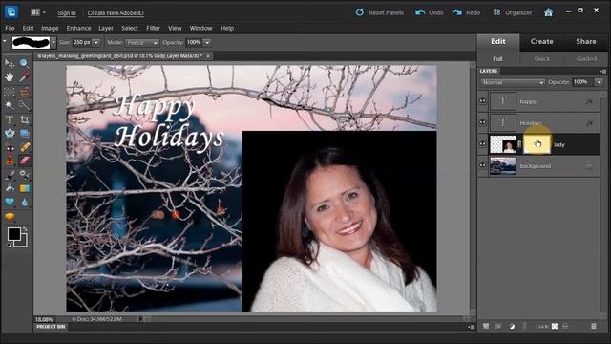Select the Type tool
The image size is (611, 344).
click(10, 119)
